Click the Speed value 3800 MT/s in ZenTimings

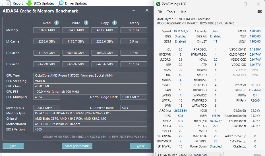coord(181,31)
